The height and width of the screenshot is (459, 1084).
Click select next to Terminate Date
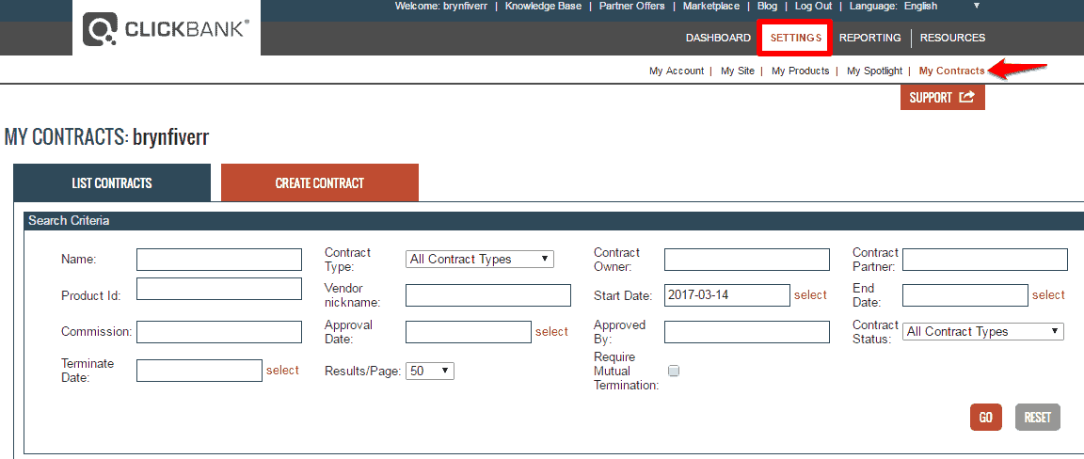coord(282,371)
